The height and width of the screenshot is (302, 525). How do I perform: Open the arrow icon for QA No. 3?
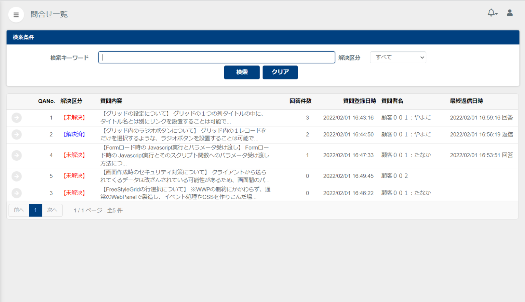16,193
